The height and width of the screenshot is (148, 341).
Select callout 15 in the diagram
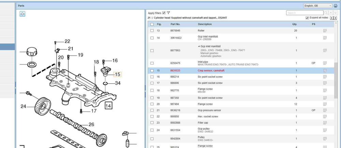click(117, 74)
